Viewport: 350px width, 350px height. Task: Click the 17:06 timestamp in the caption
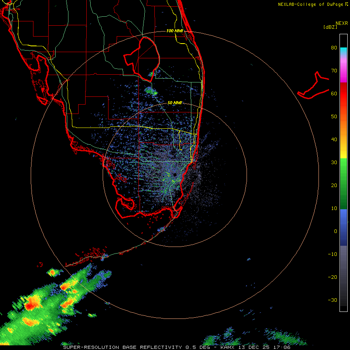pyautogui.click(x=282, y=347)
